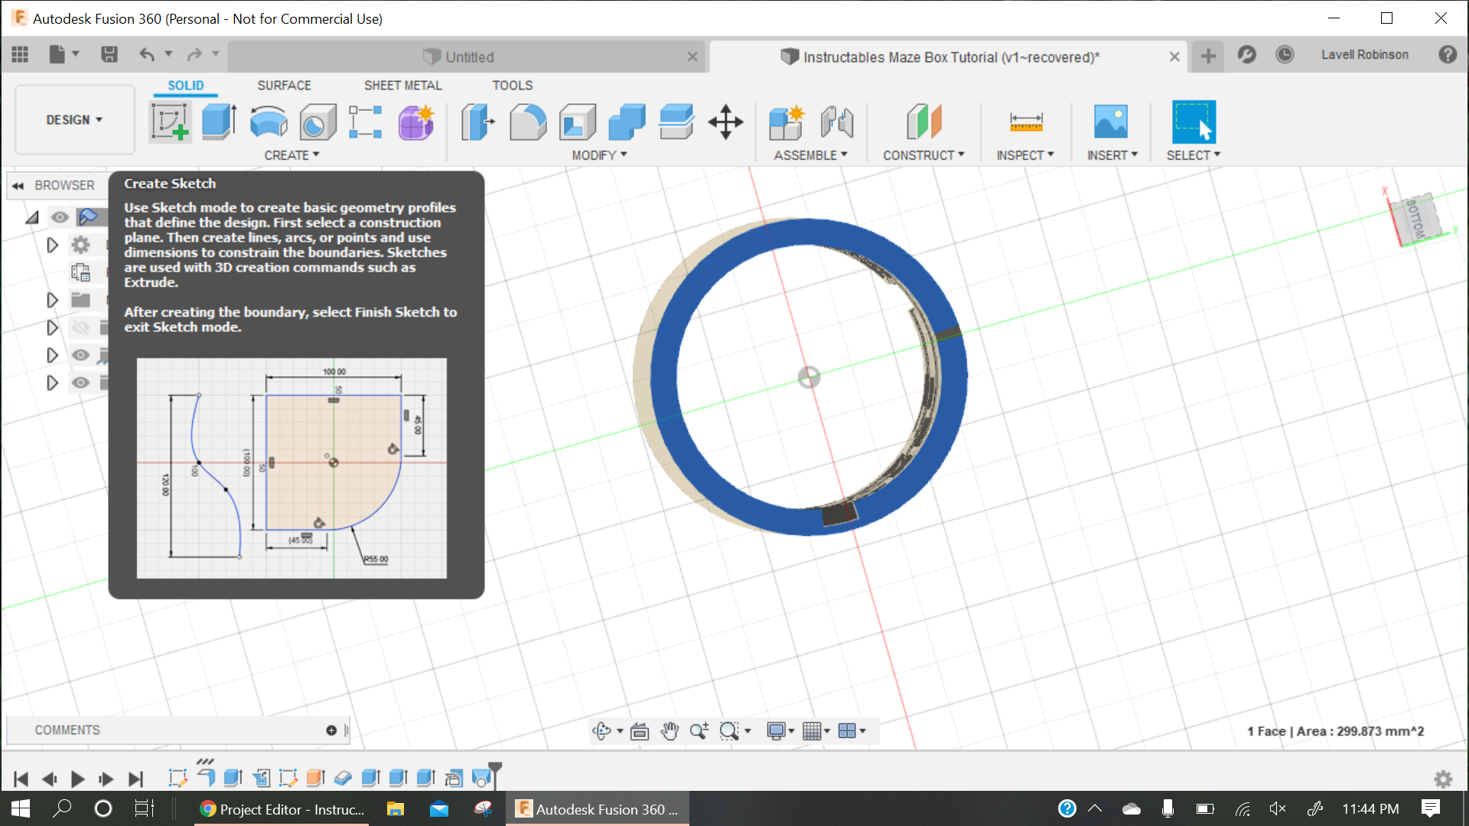
Task: Switch to the SURFACE tab
Action: tap(284, 86)
